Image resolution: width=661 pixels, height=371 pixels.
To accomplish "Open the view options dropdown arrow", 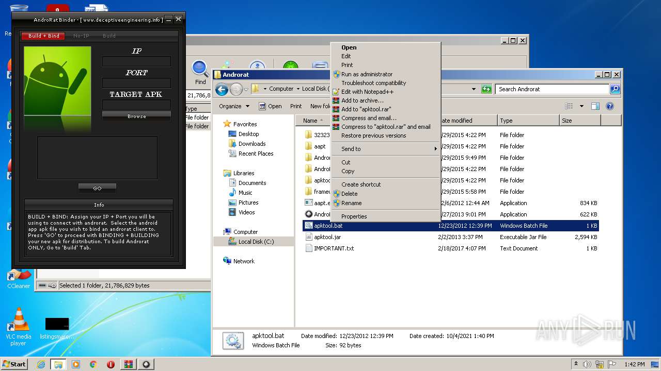I will coord(581,106).
